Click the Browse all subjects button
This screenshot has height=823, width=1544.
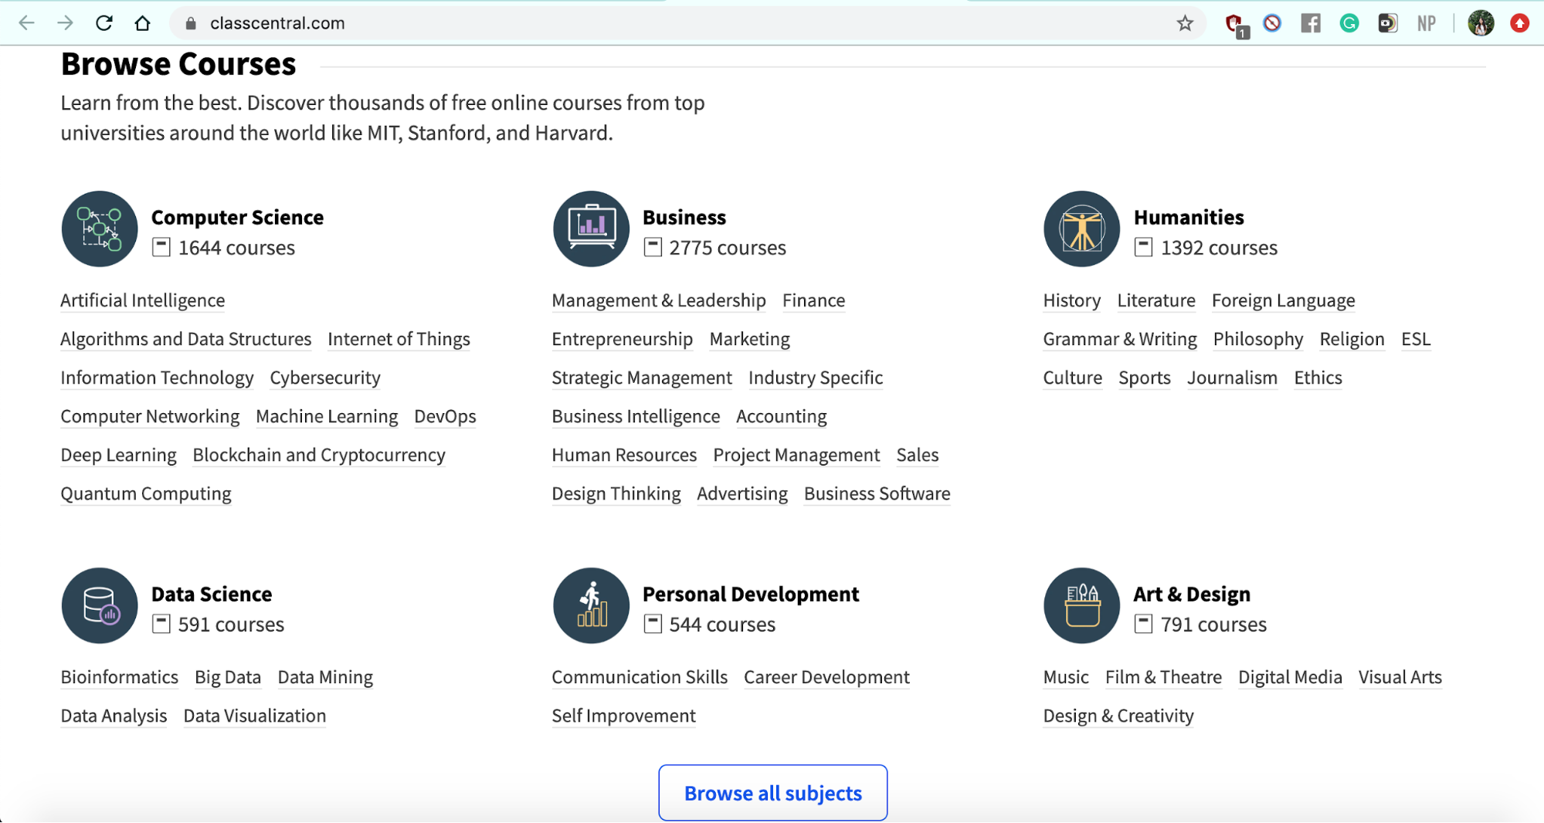(x=772, y=793)
